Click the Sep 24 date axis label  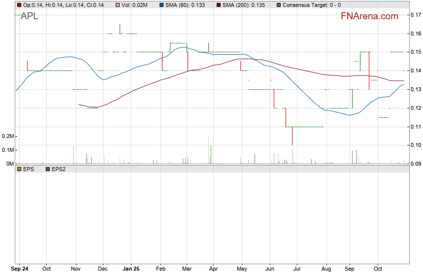20,269
